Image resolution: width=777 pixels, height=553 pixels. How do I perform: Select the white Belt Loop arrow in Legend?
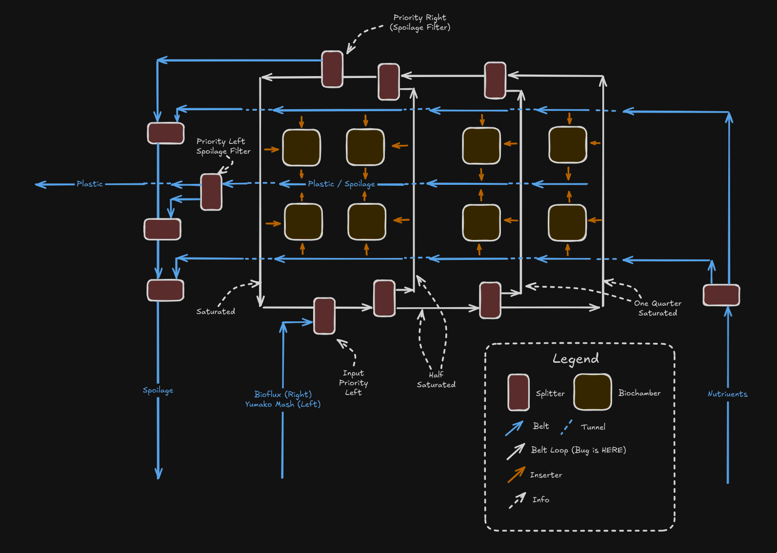coord(516,451)
